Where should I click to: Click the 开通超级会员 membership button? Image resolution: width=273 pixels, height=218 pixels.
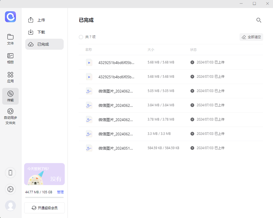click(44, 208)
